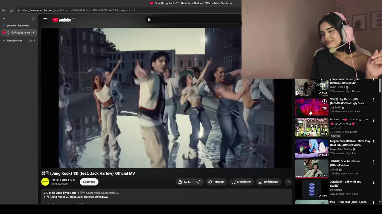Image resolution: width=382 pixels, height=214 pixels.
Task: Open the Jungkook Still With You thumbnail
Action: coord(312,189)
